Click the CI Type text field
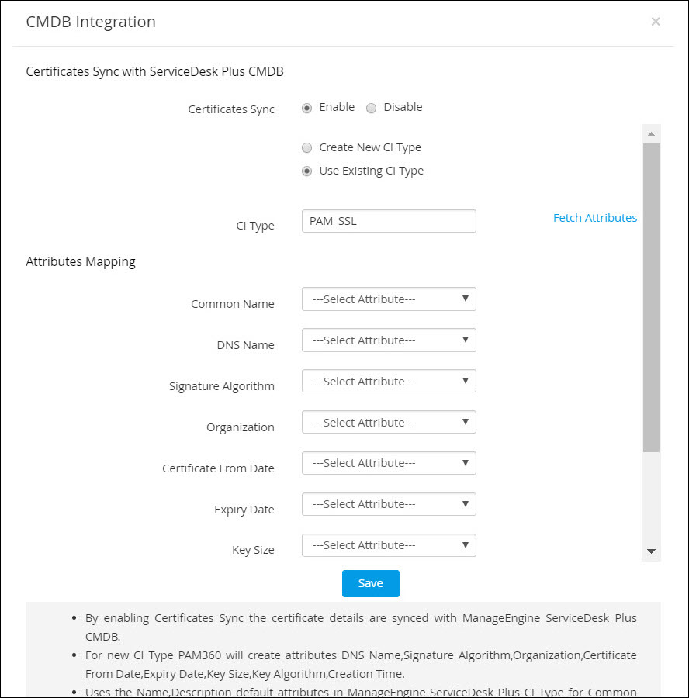689x698 pixels. 388,221
